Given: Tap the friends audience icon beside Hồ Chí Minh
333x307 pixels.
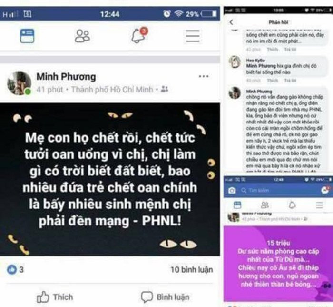Looking at the screenshot, I should click(x=164, y=89).
